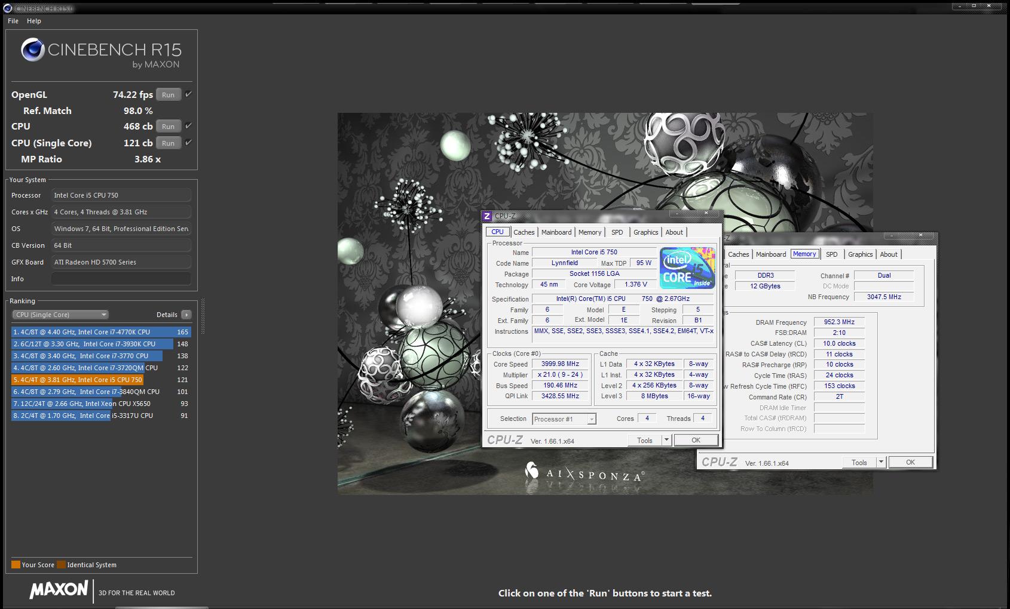Run the CPU benchmark
1010x609 pixels.
tap(169, 126)
